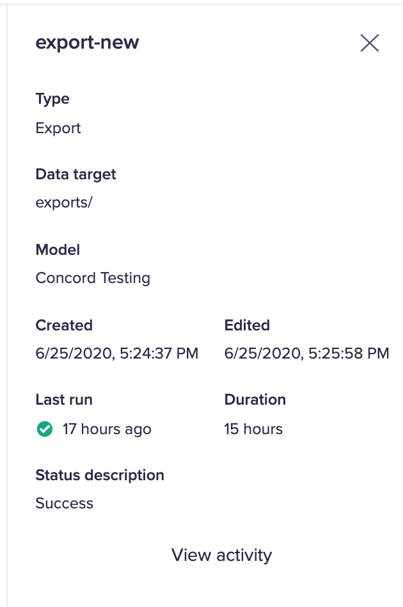The image size is (403, 607).
Task: Select the exports/ data target path
Action: pyautogui.click(x=64, y=202)
